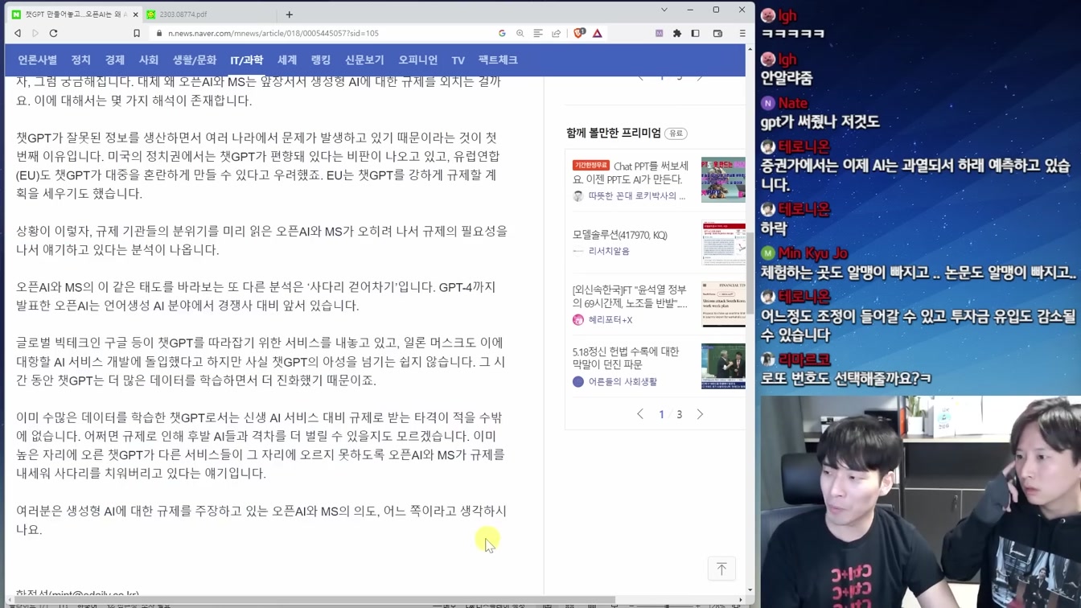1081x608 pixels.
Task: Go to previous premium recommendations page
Action: pos(640,414)
